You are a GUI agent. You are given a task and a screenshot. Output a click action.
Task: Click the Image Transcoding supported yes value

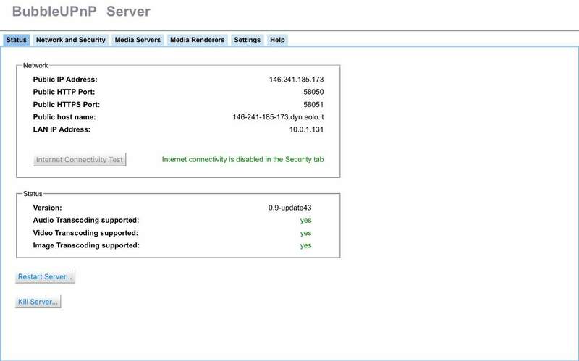[305, 245]
